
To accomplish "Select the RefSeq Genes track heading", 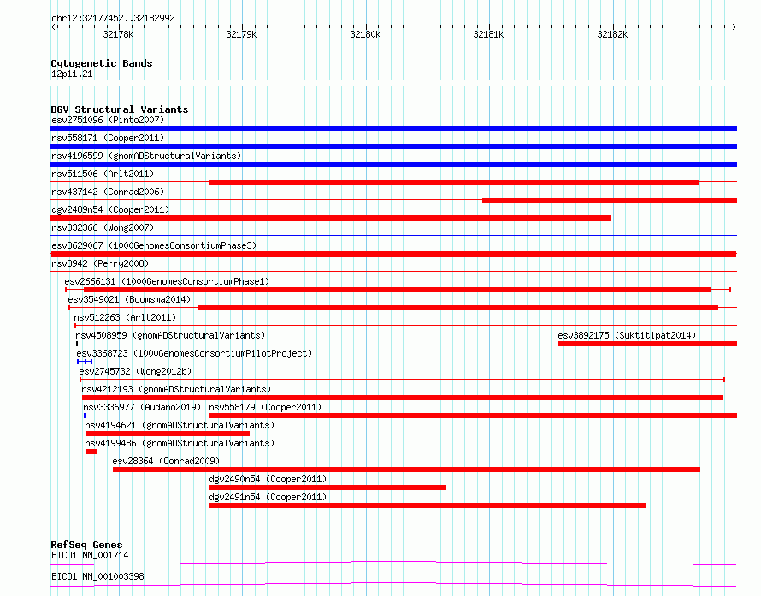I will 86,545.
